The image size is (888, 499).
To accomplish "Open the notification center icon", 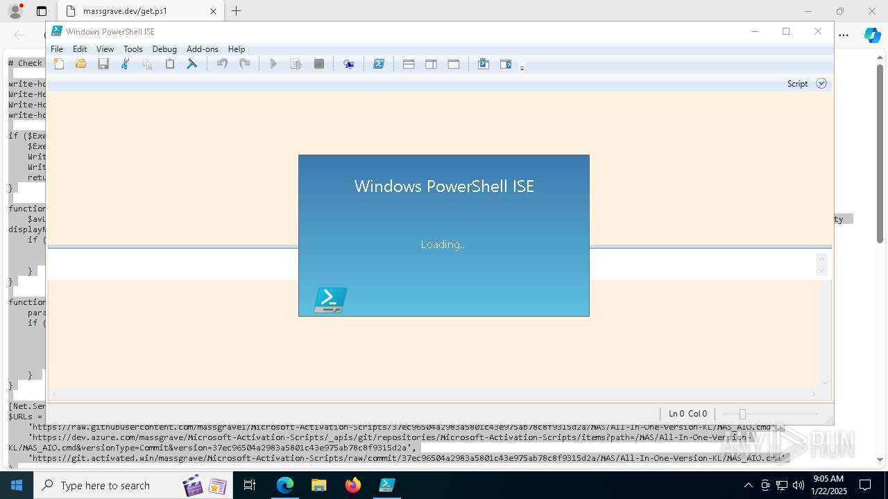I will (x=865, y=485).
